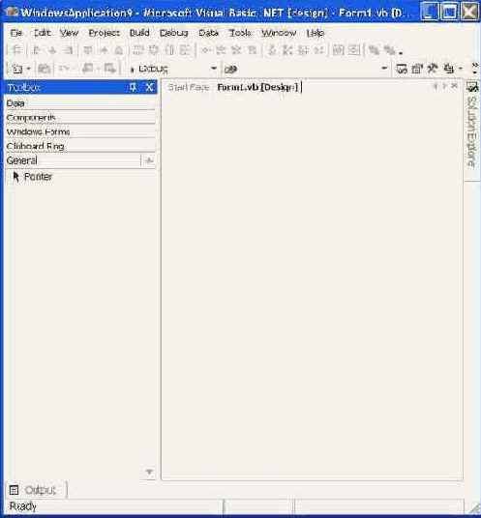
Task: Click the Align Rights toolbar icon
Action: click(68, 50)
